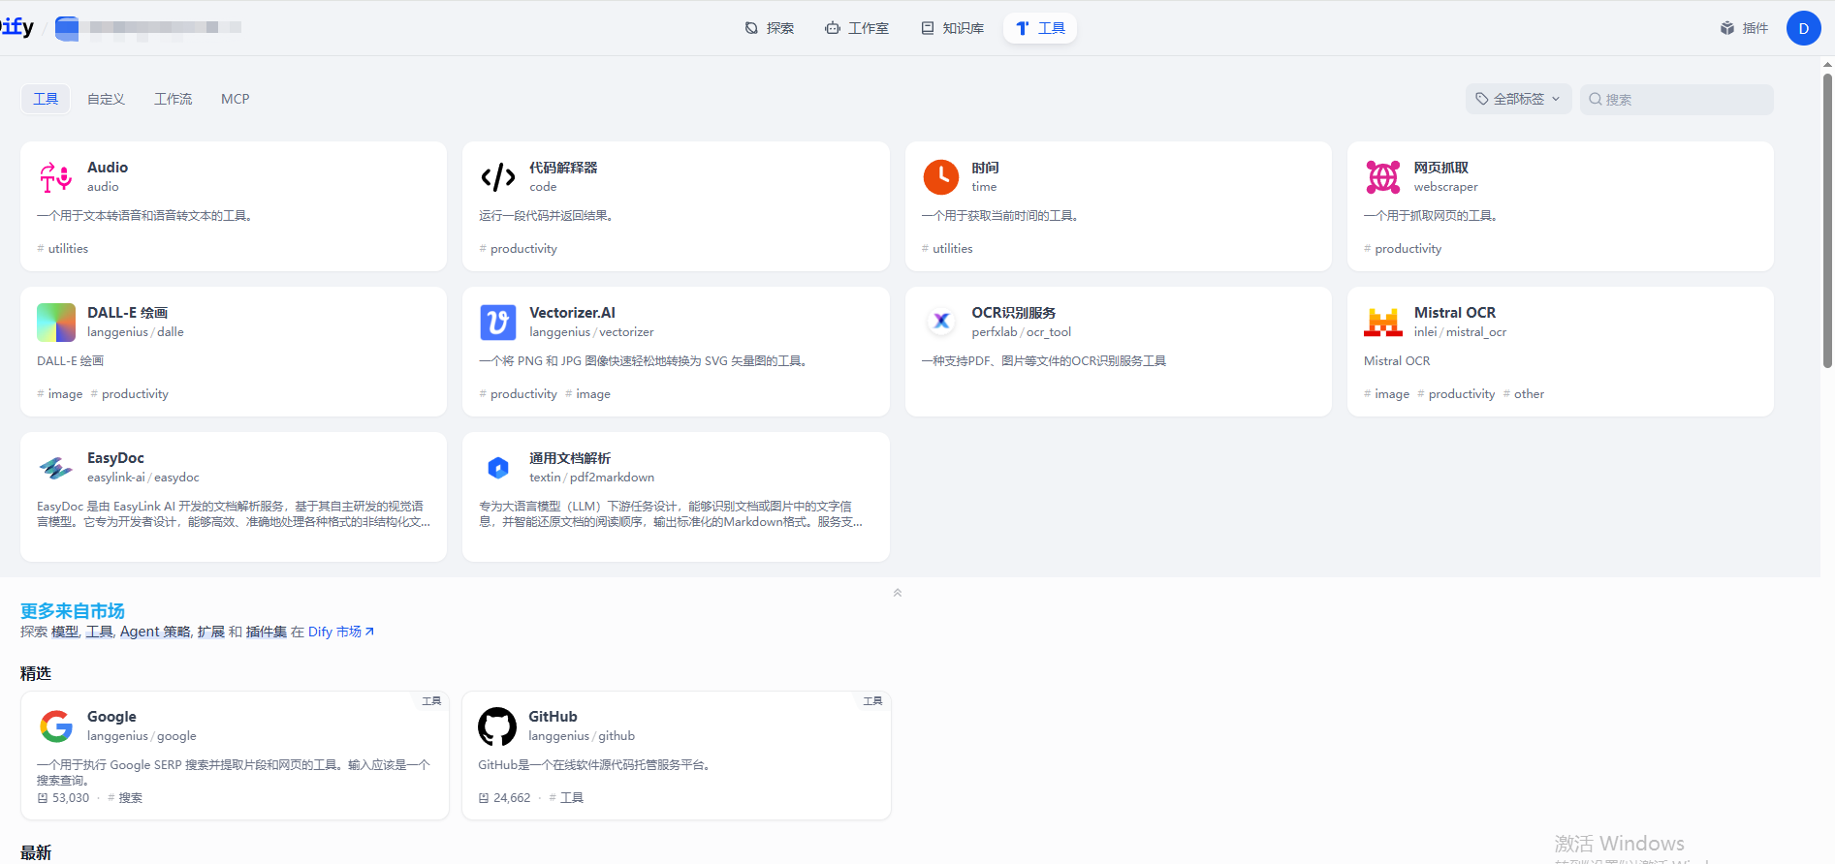Click GitHub install count icon
This screenshot has width=1835, height=864.
pyautogui.click(x=484, y=798)
